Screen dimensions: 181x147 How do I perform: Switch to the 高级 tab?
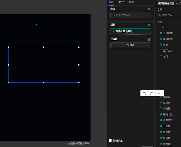[x=131, y=2]
